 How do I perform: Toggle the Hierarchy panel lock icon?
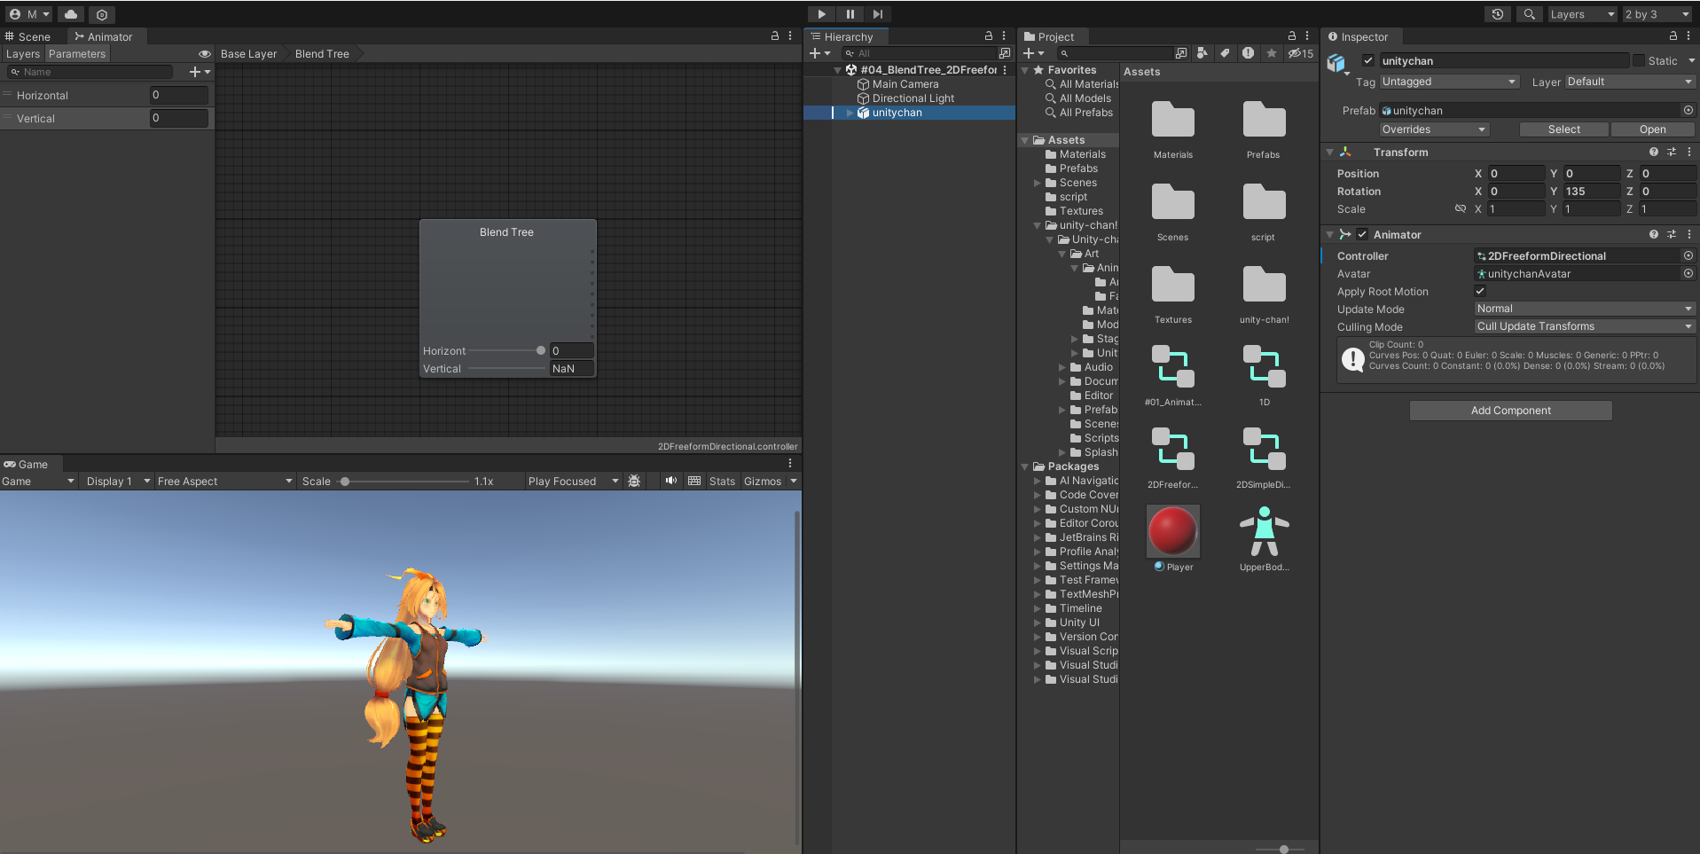point(989,36)
